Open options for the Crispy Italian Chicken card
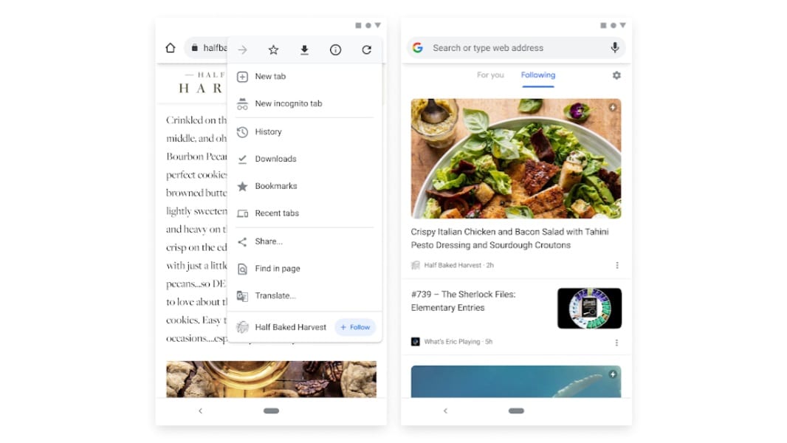Viewport: 787px width, 443px height. (617, 265)
